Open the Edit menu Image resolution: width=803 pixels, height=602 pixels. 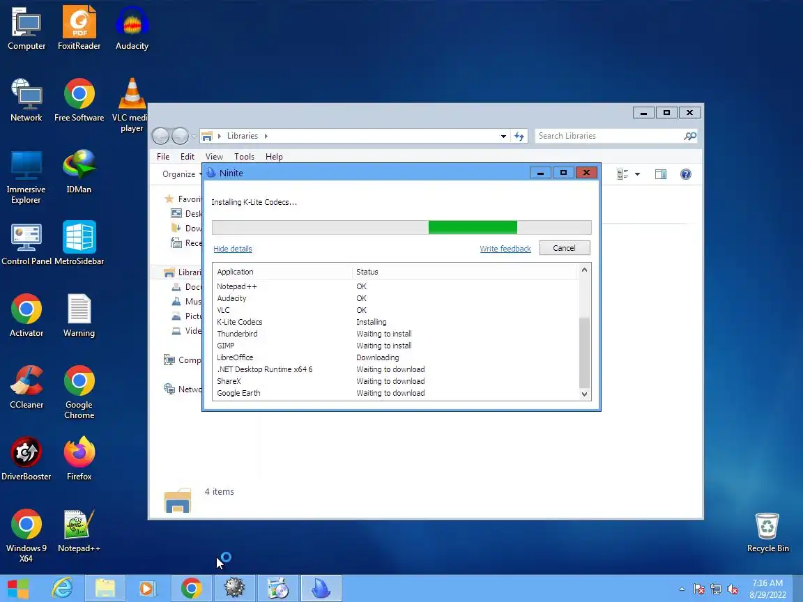(x=187, y=157)
